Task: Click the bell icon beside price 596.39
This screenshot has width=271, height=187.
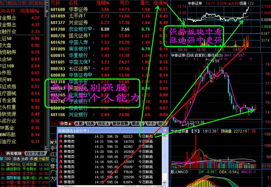Action: click(x=61, y=136)
